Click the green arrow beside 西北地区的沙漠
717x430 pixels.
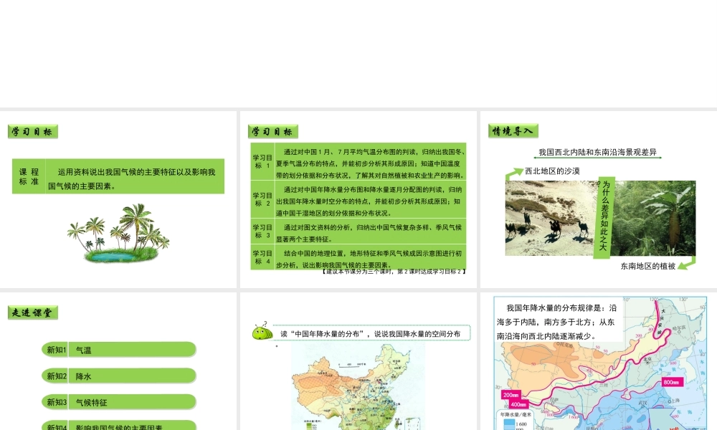[x=514, y=173]
